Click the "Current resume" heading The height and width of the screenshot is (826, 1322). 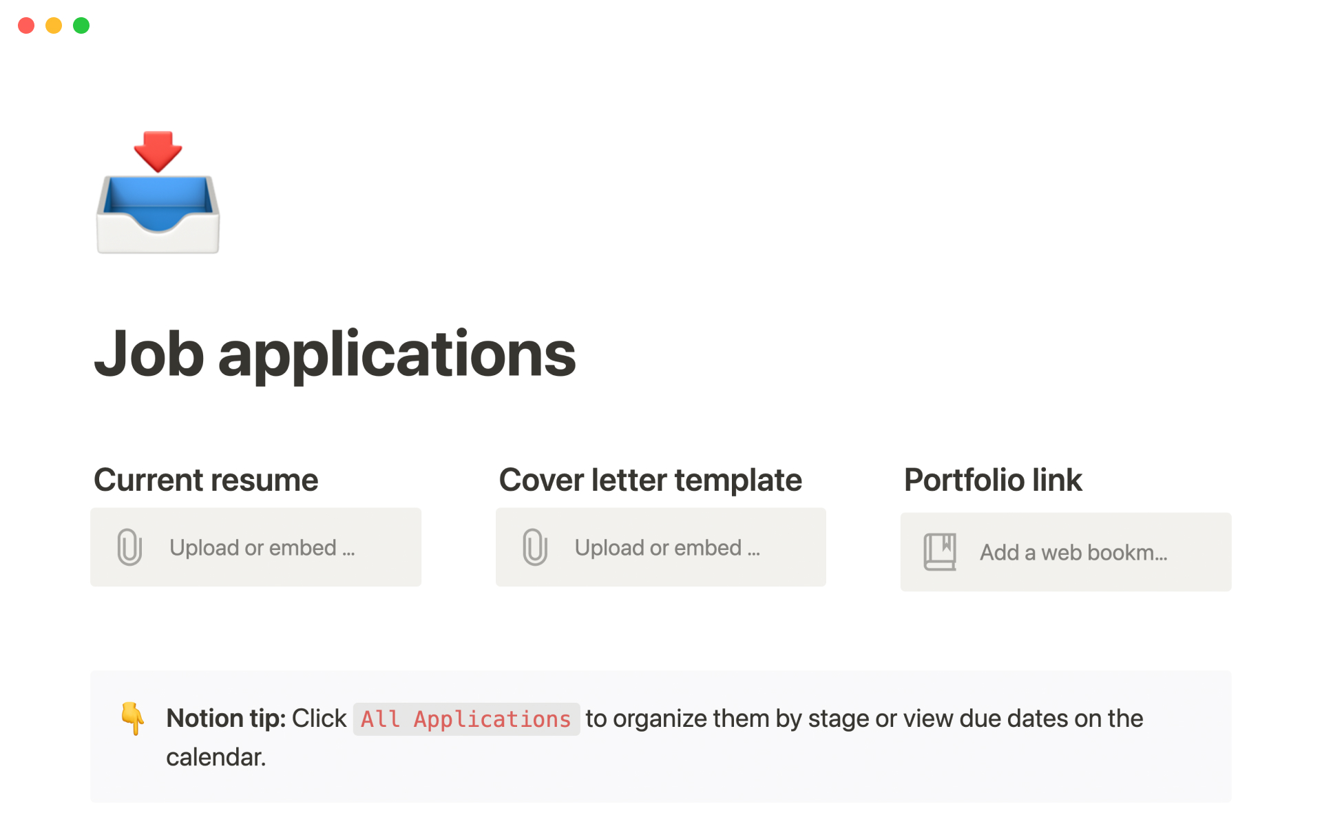click(x=206, y=480)
